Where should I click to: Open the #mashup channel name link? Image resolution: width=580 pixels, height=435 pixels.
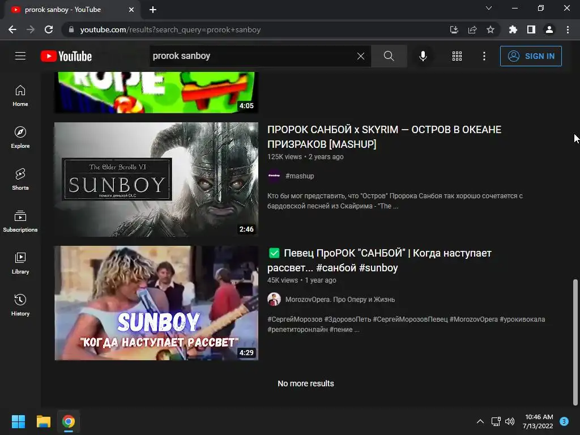(x=300, y=176)
